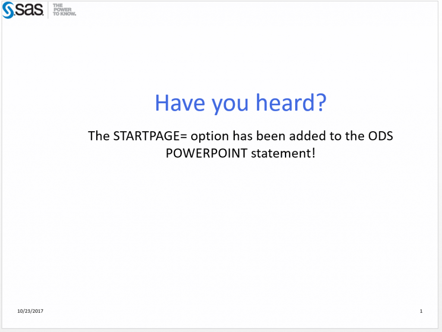Click the divider bar beside the SAS logo
Viewport: 442px width, 332px height.
click(x=47, y=9)
